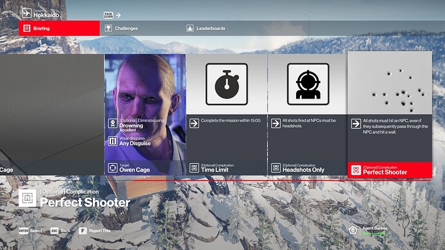445x250 pixels.
Task: Click the Esc key icon for Back
Action: point(54,231)
